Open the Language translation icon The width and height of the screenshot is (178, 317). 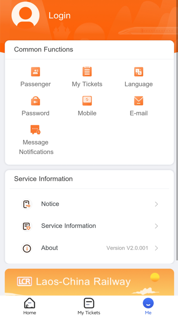(x=138, y=72)
